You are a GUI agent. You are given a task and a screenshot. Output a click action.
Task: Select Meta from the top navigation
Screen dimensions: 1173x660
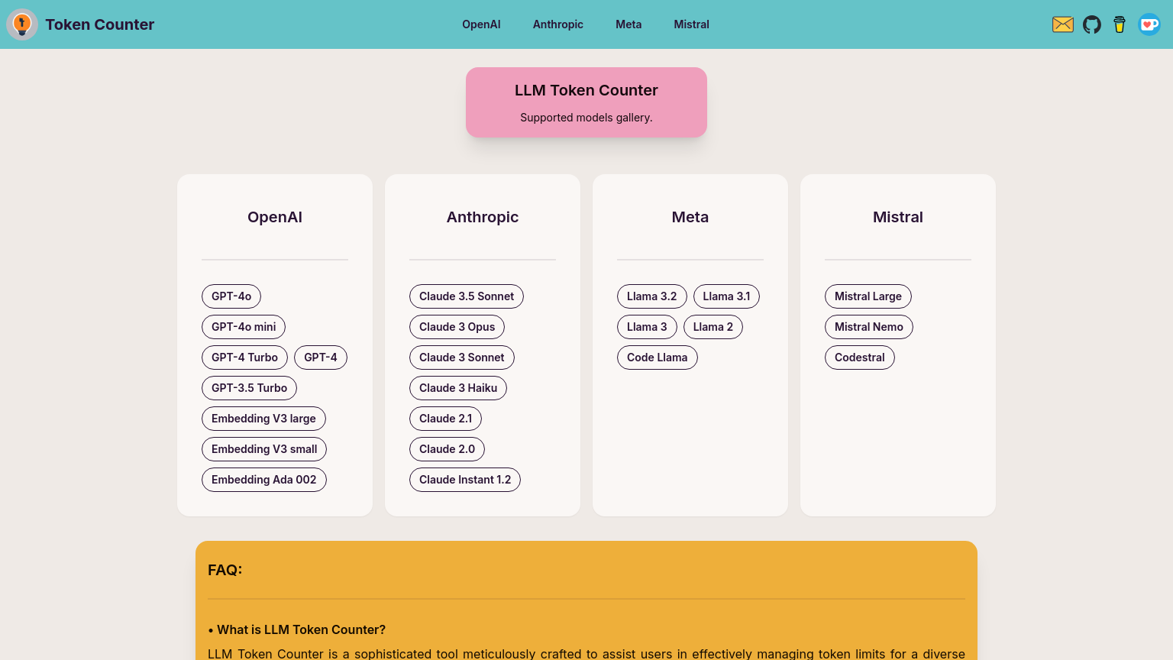(629, 24)
